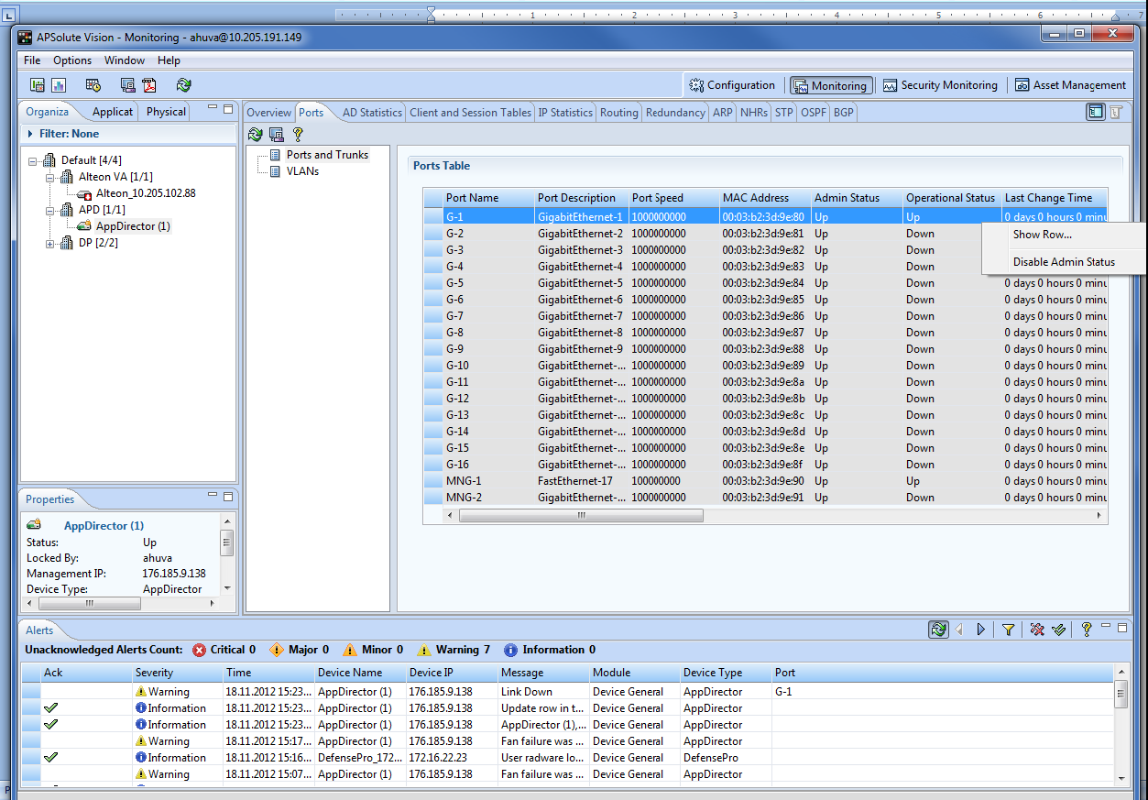Click Show Row in the context menu
The width and height of the screenshot is (1148, 800).
coord(1043,236)
